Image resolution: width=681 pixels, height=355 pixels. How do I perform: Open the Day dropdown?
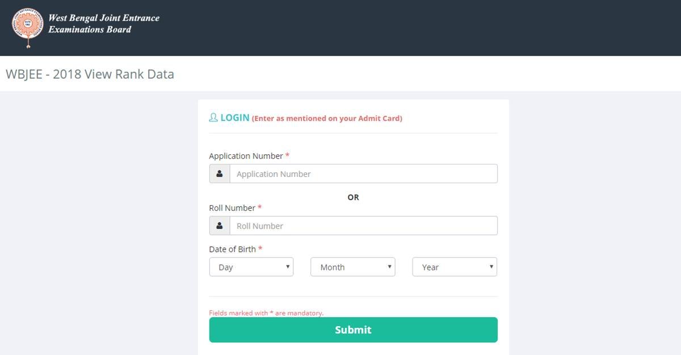(x=251, y=267)
